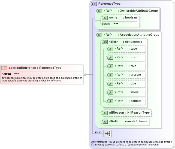Select 'nilReason : NilReasonType' attribute text
Image resolution: width=175 pixels, height=149 pixels.
(x=129, y=112)
